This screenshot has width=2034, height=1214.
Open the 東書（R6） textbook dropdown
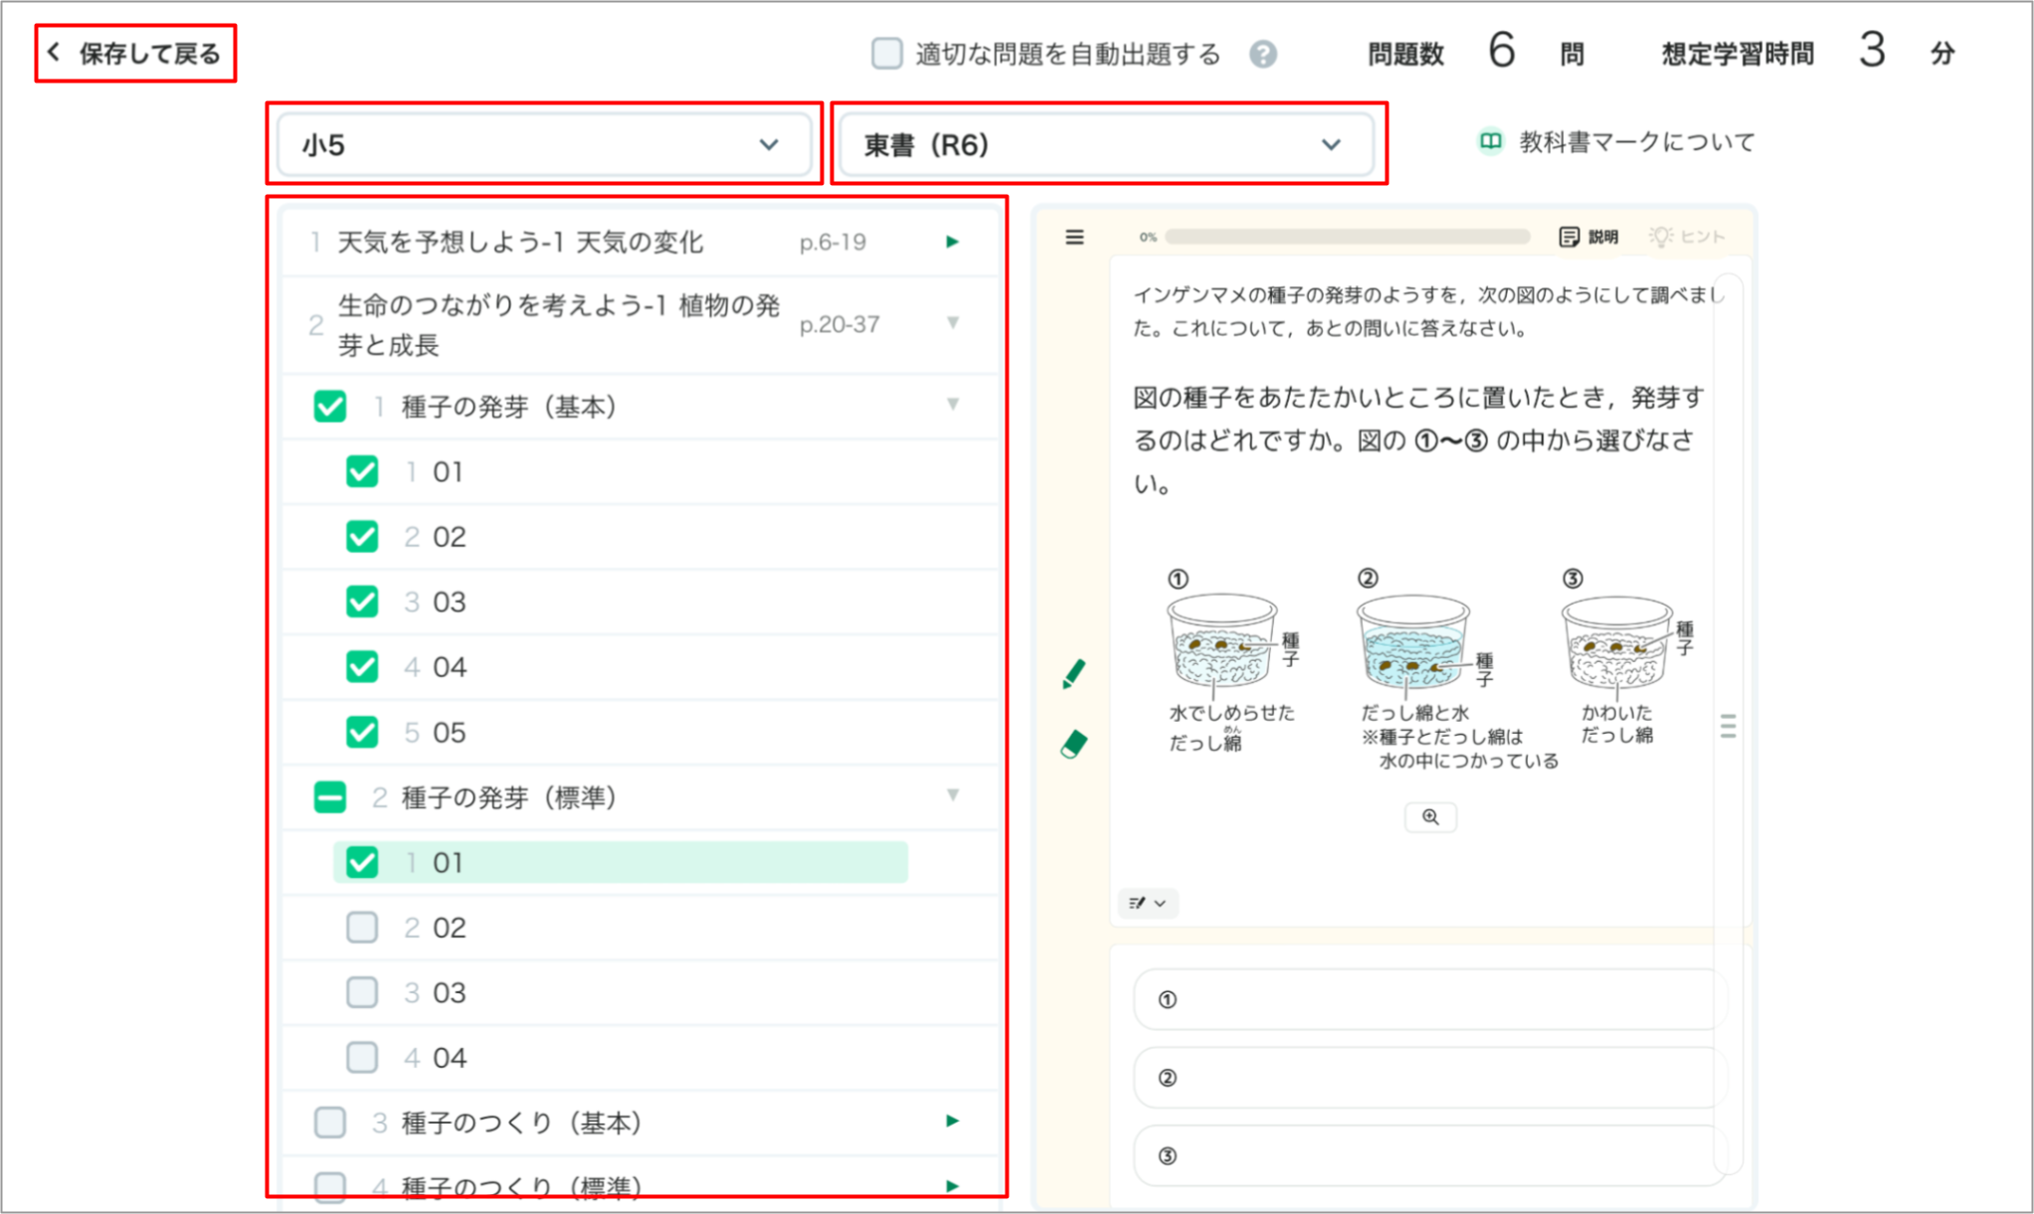pyautogui.click(x=1107, y=145)
